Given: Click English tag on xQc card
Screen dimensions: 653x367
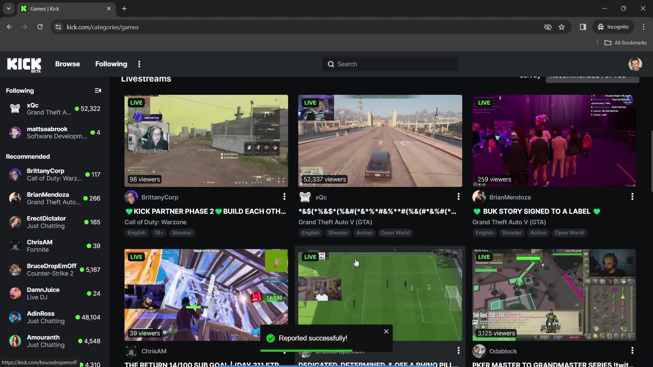Looking at the screenshot, I should pos(311,233).
